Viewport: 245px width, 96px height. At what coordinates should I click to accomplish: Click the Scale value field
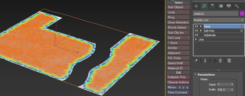(224, 90)
